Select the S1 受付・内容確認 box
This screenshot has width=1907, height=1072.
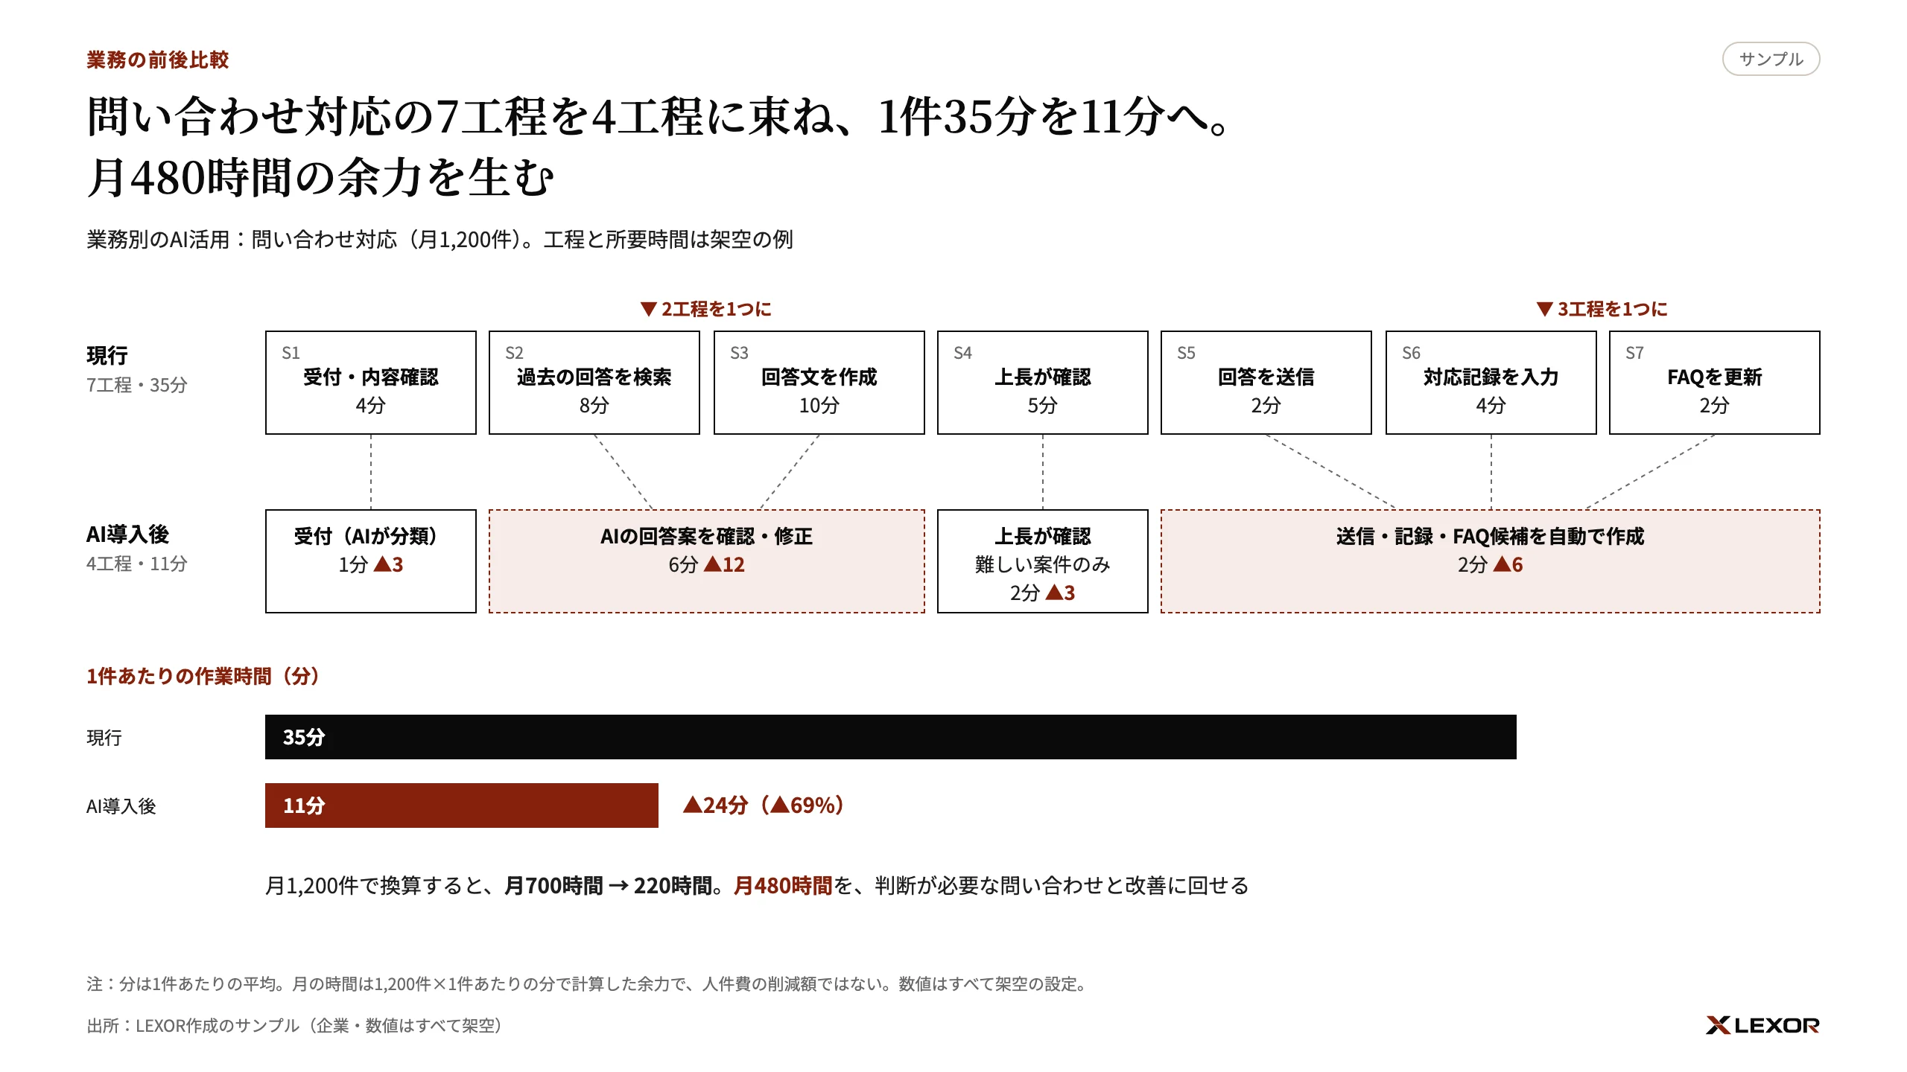pos(371,383)
